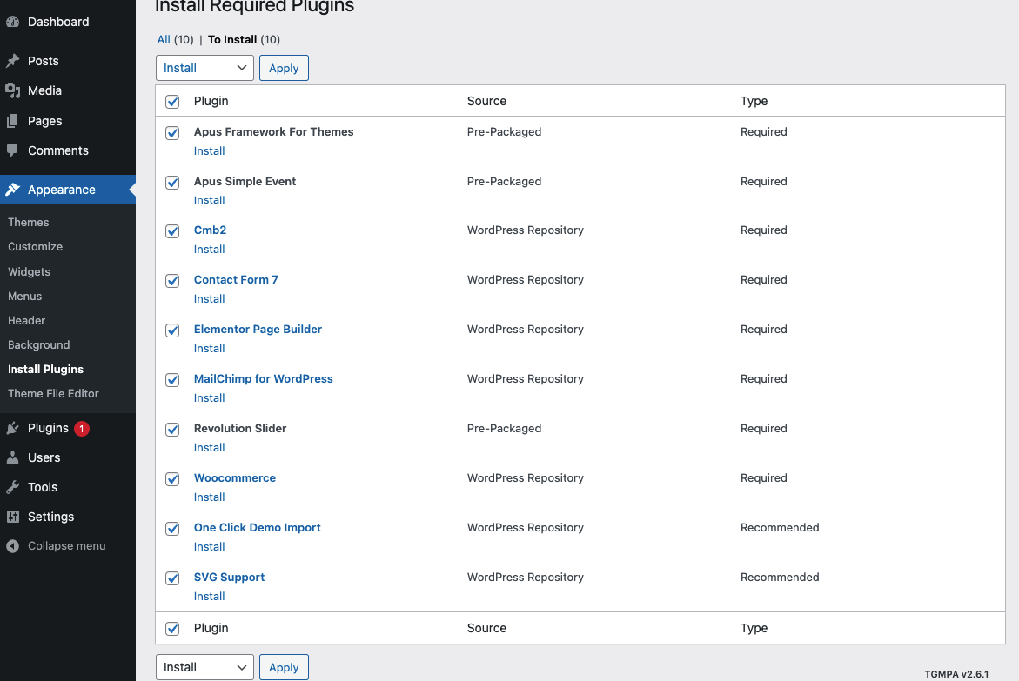The image size is (1019, 681).
Task: Open the Elementor Page Builder plugin link
Action: 258,329
